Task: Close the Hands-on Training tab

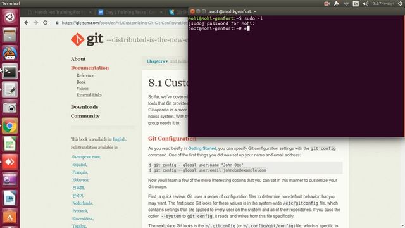Action: [x=90, y=12]
